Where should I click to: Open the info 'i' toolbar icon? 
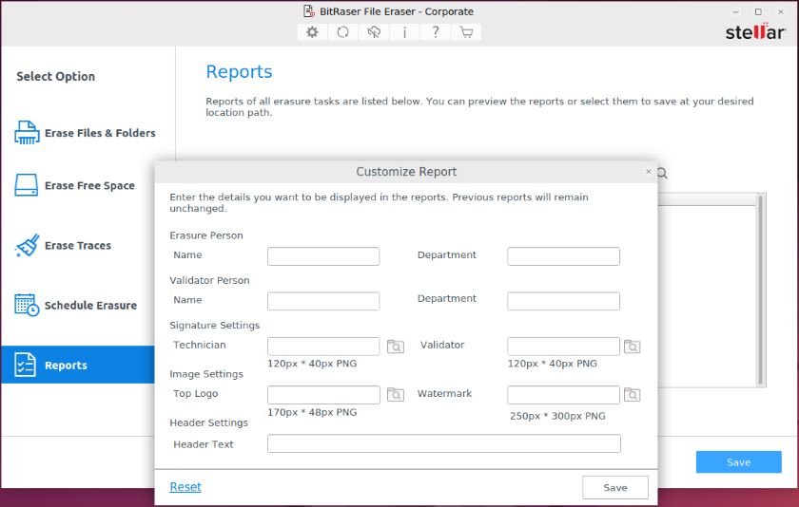pos(404,32)
